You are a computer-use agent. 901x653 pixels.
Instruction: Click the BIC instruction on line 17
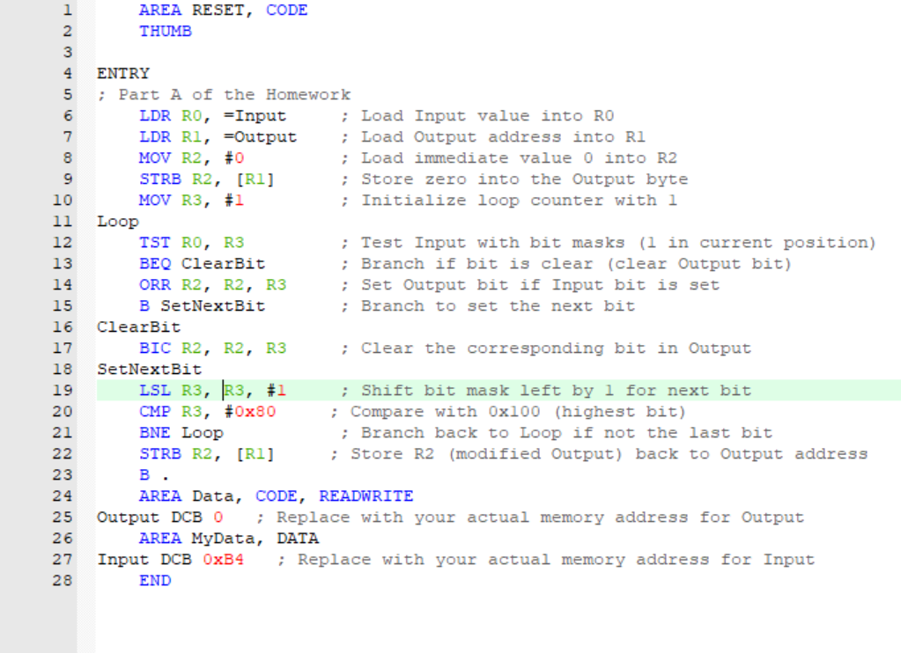(x=154, y=348)
